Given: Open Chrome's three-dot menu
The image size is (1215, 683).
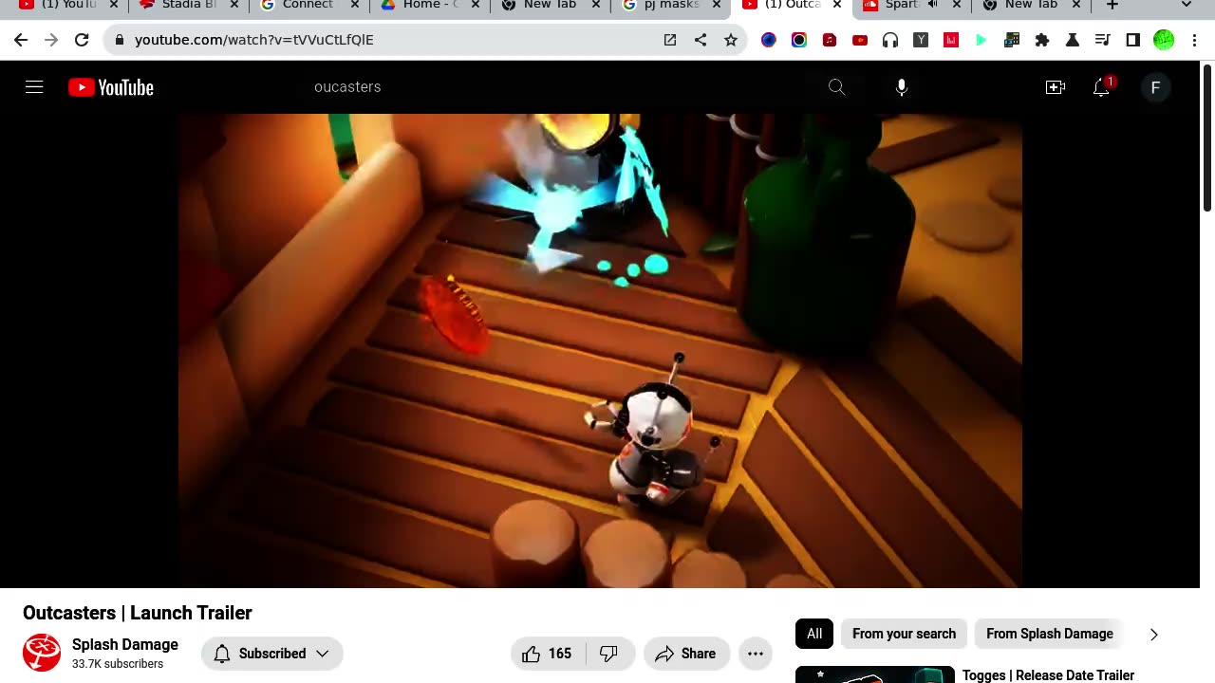Looking at the screenshot, I should [x=1194, y=40].
